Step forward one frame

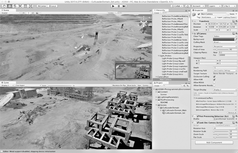[x=124, y=6]
